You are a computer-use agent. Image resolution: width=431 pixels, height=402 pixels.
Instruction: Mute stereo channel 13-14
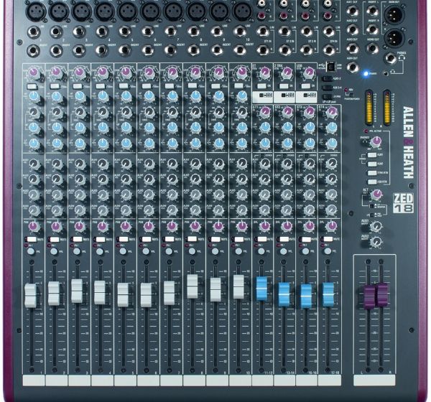click(284, 239)
